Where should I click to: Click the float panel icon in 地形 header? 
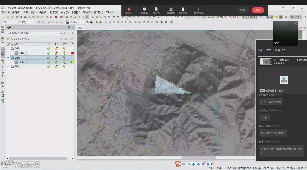(x=69, y=27)
